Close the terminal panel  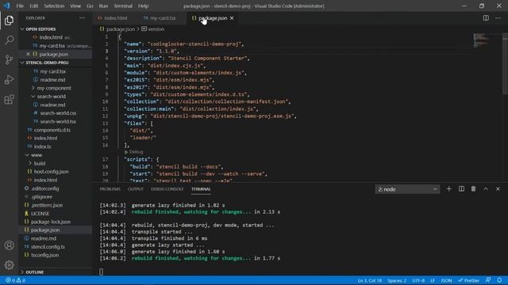[498, 188]
